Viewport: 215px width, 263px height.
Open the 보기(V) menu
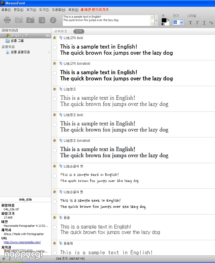click(31, 10)
